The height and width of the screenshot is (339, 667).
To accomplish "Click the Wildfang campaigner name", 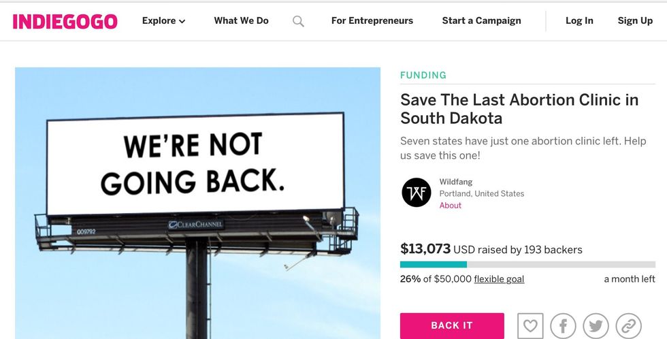I will (x=455, y=182).
